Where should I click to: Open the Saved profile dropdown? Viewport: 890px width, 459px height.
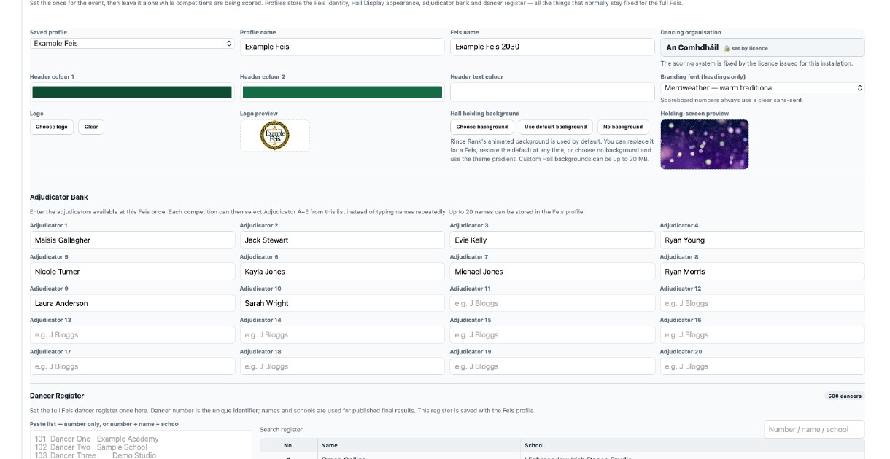pyautogui.click(x=132, y=44)
